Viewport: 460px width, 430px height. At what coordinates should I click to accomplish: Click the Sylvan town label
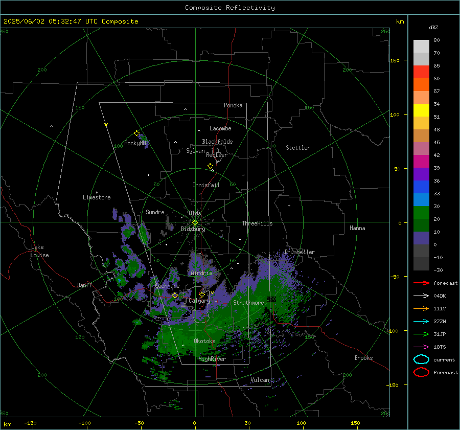[x=195, y=151]
